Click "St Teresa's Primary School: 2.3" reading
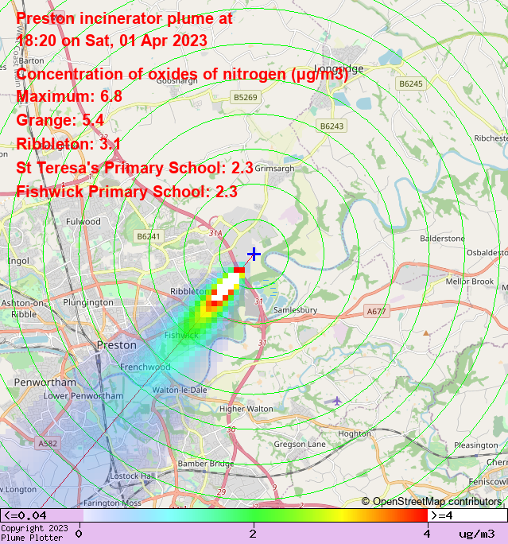508x544 pixels. tap(134, 168)
